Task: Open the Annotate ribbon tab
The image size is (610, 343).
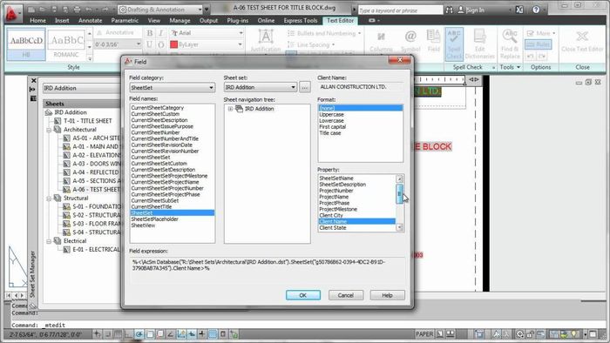Action: coord(91,21)
